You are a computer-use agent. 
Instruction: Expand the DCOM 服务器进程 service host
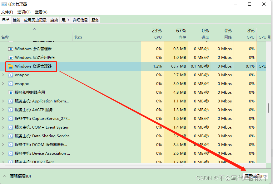tap(3, 144)
